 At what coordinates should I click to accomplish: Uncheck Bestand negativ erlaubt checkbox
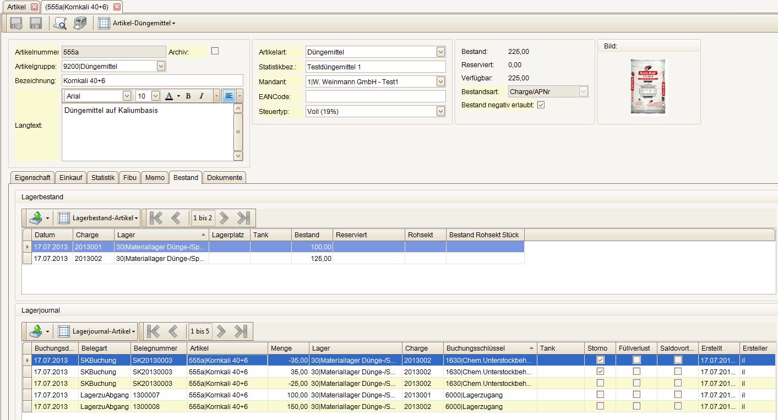541,105
